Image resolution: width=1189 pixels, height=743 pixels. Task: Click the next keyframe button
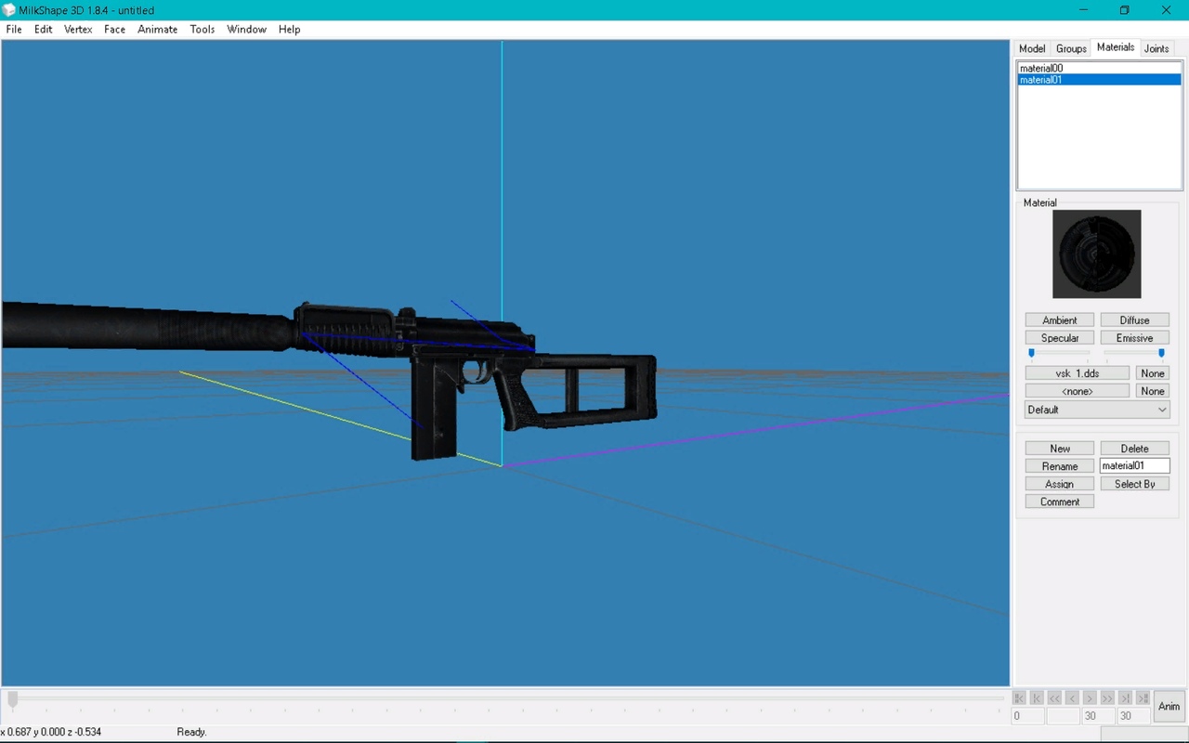pyautogui.click(x=1125, y=697)
